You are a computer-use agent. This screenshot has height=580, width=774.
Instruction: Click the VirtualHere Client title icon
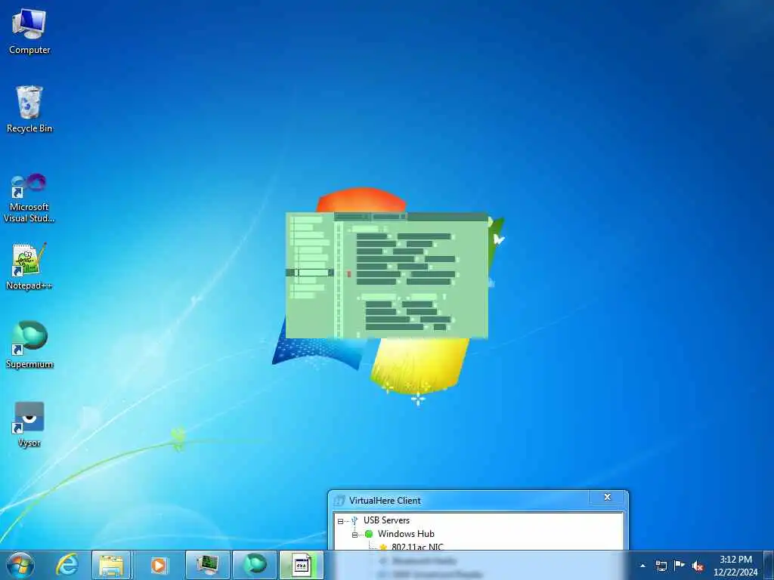pos(339,501)
